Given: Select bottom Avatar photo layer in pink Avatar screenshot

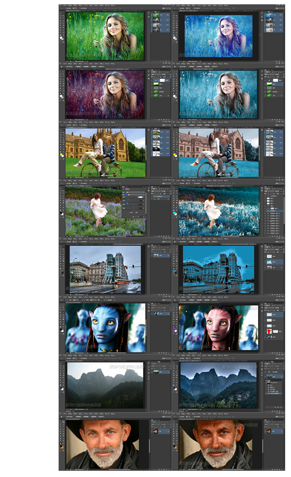Looking at the screenshot, I should point(274,337).
